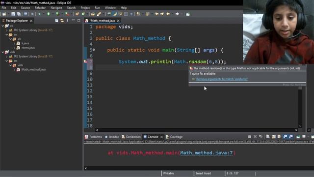Click the Run External Tools toolbar icon

coord(67,14)
